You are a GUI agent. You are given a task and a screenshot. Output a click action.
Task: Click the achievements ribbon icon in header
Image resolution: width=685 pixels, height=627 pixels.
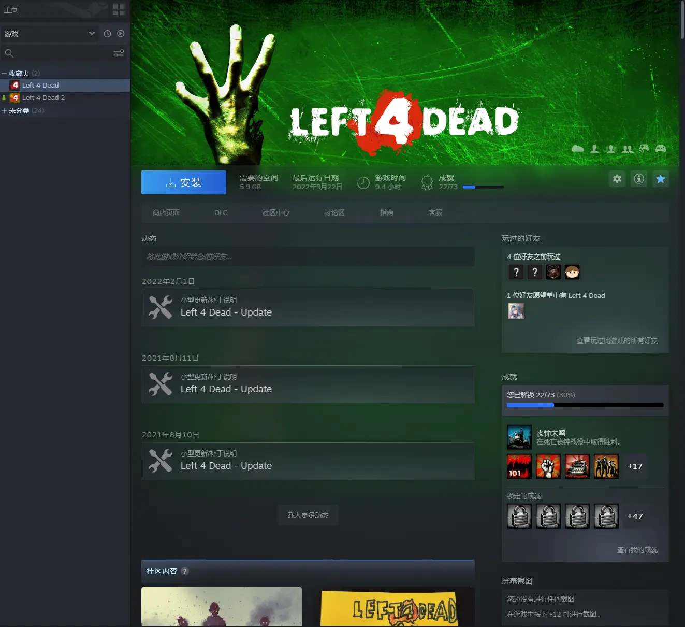click(427, 182)
